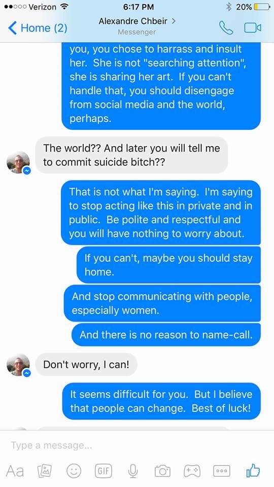274x487 pixels.
Task: Tap avatar beside "The world??" message
Action: [19, 162]
